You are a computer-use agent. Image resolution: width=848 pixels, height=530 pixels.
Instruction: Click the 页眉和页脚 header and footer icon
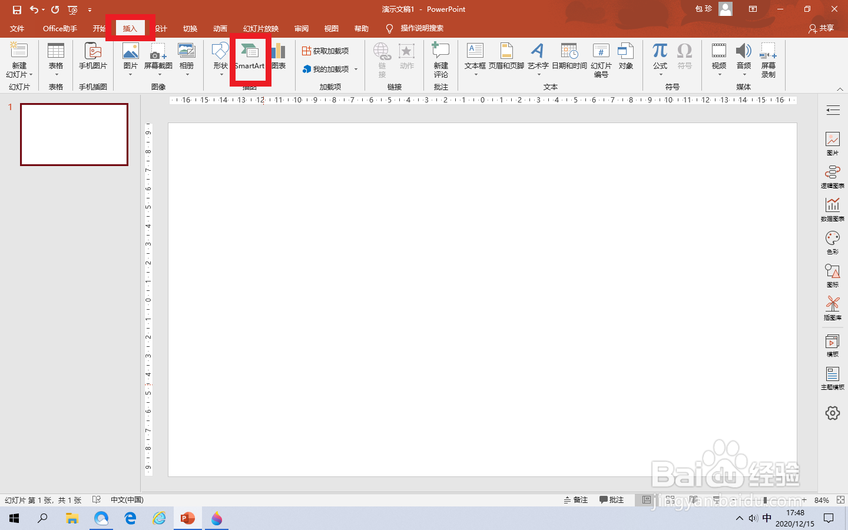coord(506,57)
